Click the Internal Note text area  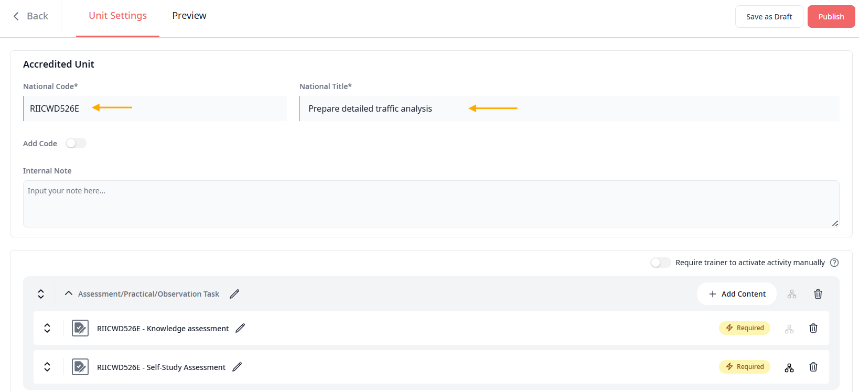(x=431, y=204)
